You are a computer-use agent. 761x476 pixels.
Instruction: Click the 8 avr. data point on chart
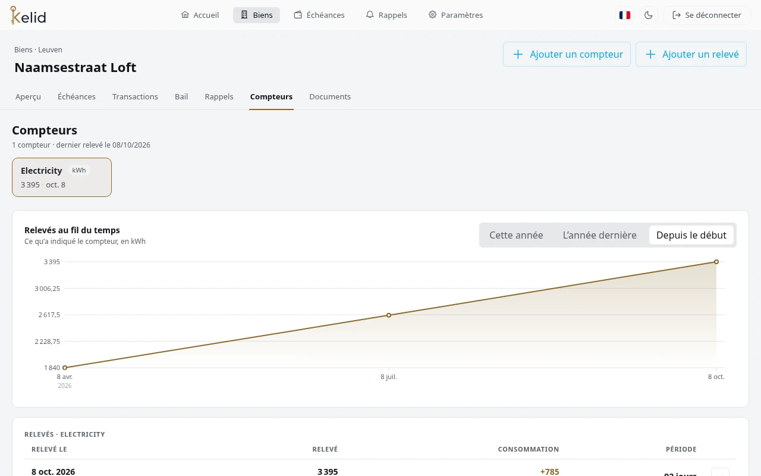[65, 368]
